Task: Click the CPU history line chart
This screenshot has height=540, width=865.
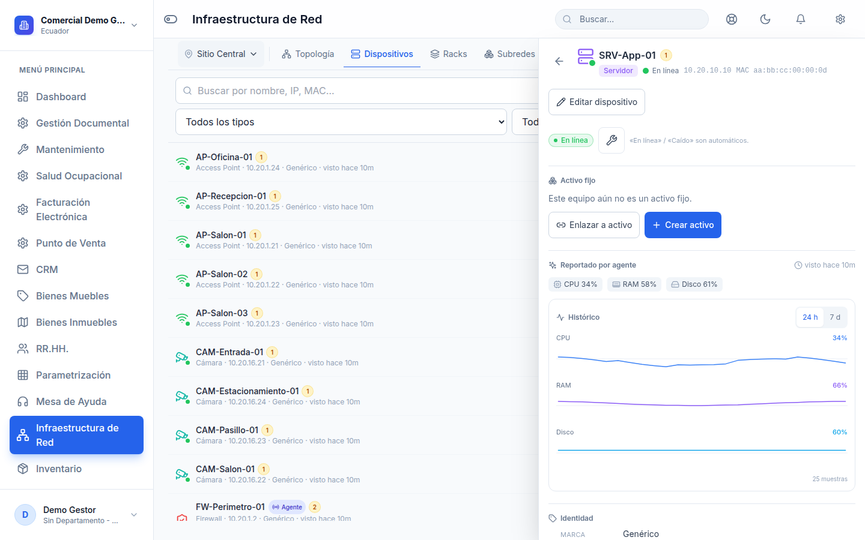Action: (x=702, y=361)
